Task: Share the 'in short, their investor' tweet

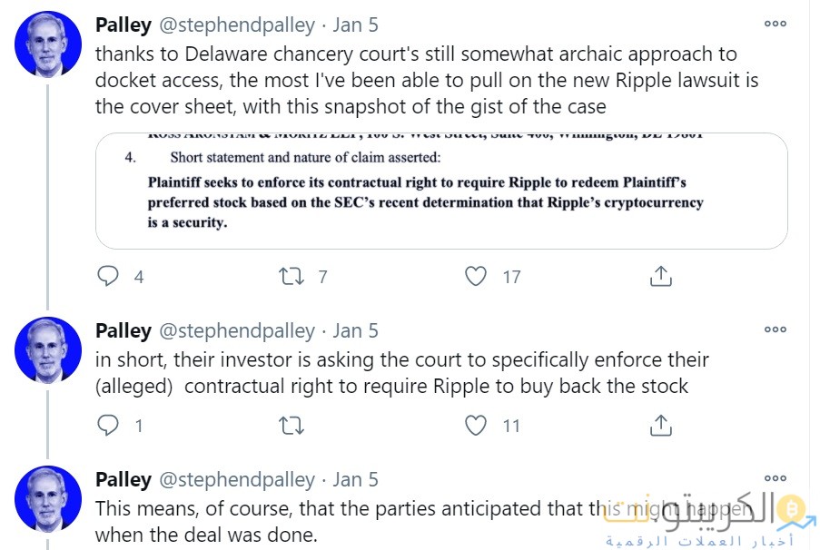Action: (661, 425)
